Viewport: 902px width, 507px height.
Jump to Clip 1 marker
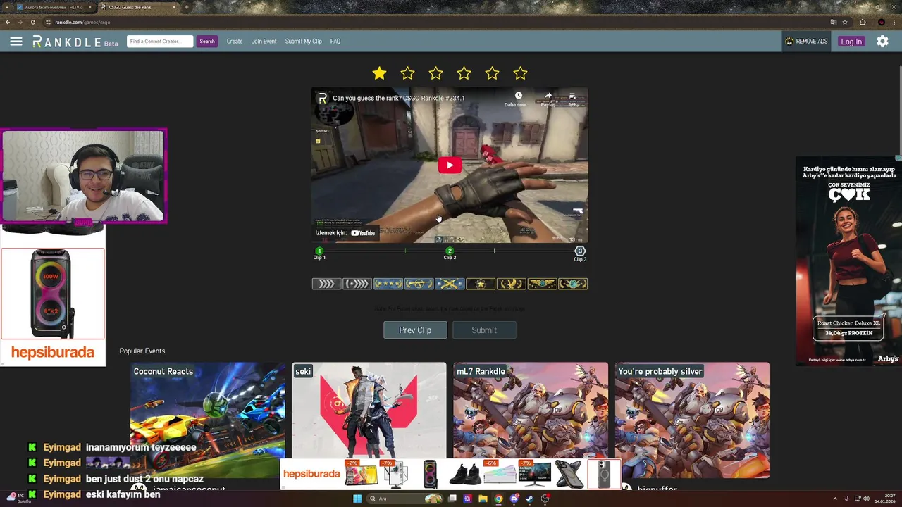[319, 251]
